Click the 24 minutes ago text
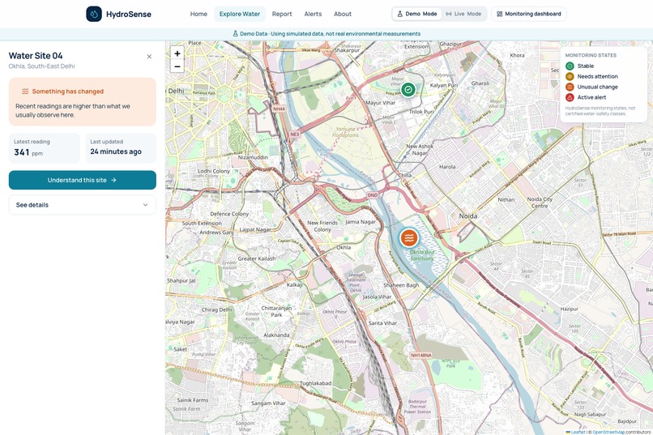Screen dimensions: 653x435 tap(116, 151)
